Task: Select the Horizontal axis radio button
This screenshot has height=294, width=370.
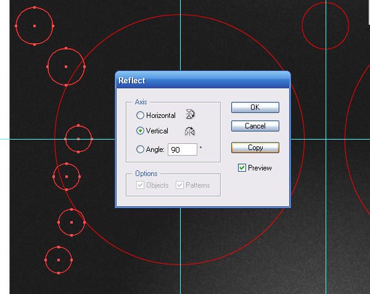Action: pyautogui.click(x=140, y=115)
